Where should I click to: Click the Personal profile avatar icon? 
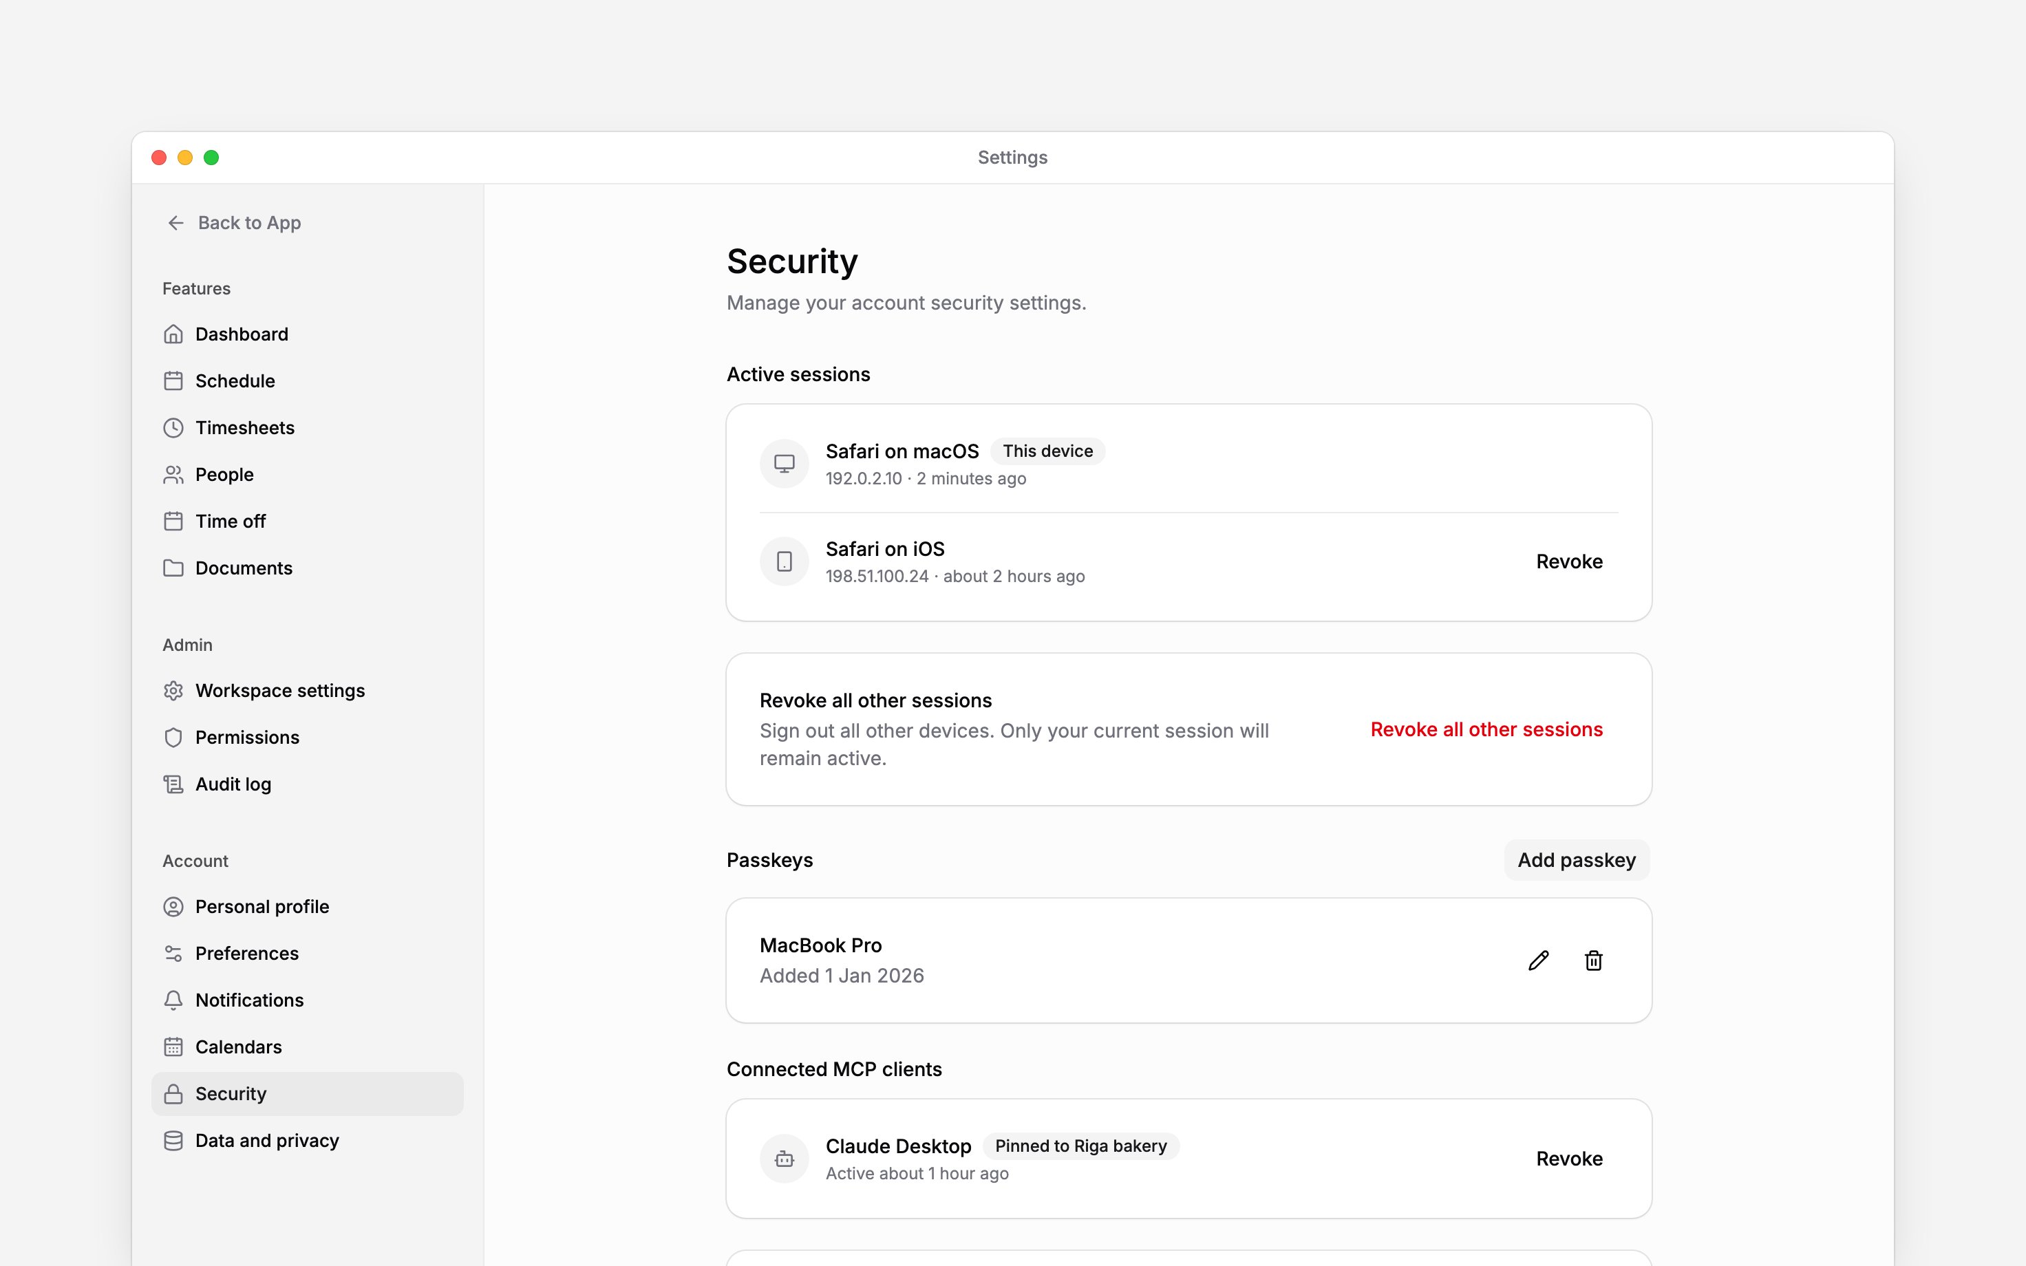173,907
